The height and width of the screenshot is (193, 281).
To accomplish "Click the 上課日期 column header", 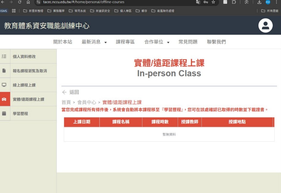I will coord(82,122).
